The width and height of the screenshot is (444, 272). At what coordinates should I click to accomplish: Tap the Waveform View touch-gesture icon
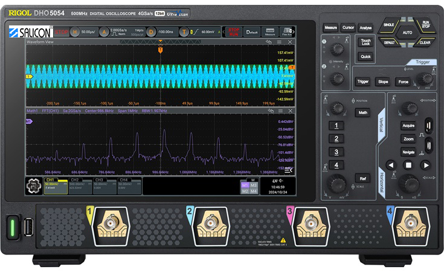click(x=268, y=42)
